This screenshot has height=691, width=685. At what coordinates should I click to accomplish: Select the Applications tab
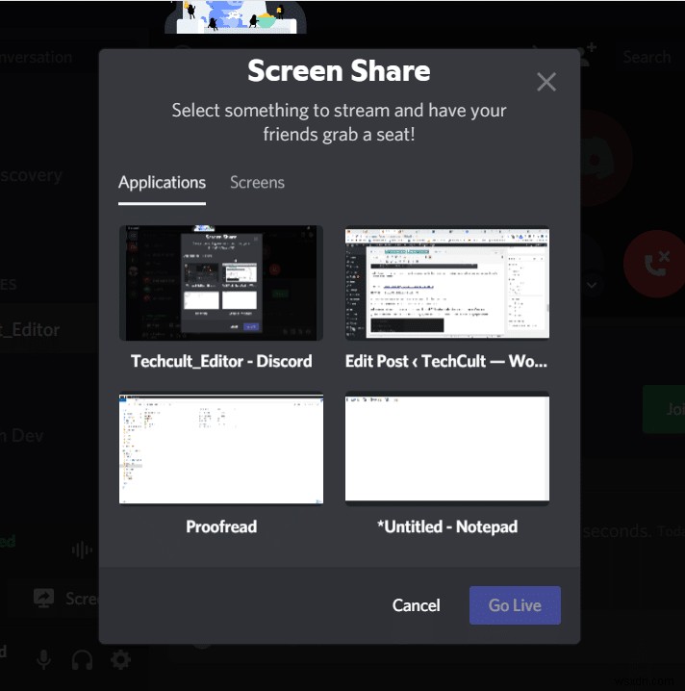point(162,183)
